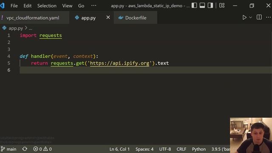Click the YAML exclamation icon on first tab
Viewport: 272px width, 153px height.
pyautogui.click(x=2, y=17)
